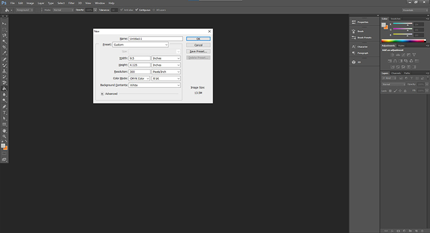Open the Filter menu
This screenshot has width=430, height=233.
point(71,3)
